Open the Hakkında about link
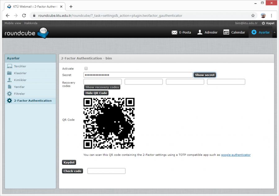This screenshot has width=279, height=196. coord(31,23)
